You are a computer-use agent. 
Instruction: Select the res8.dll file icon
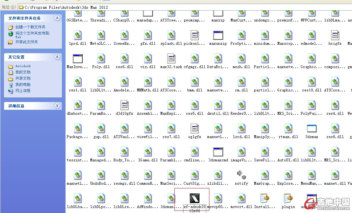click(335, 128)
